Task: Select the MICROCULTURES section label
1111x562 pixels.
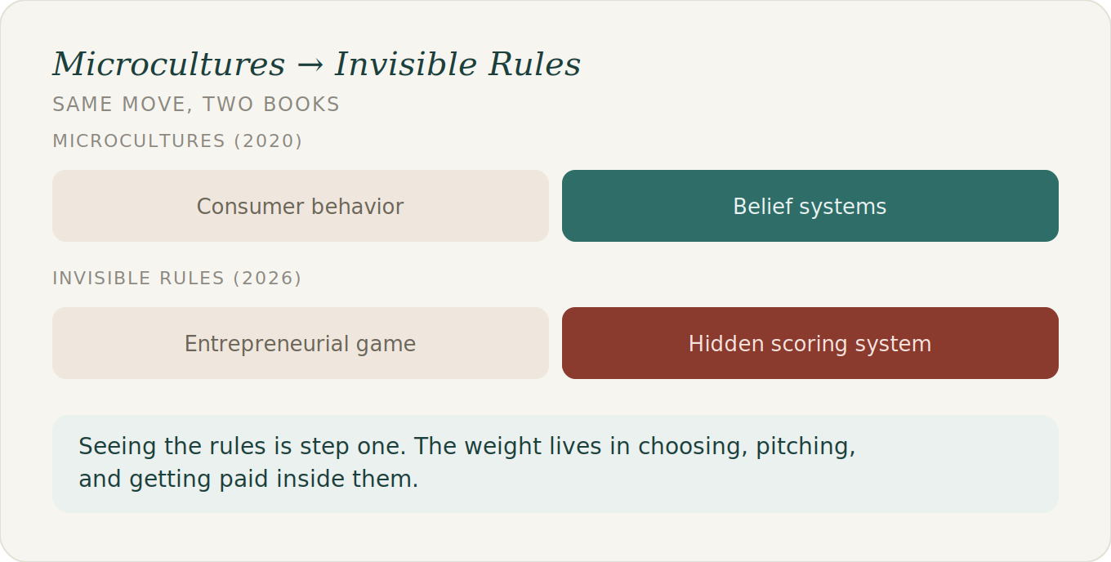Action: pos(139,141)
